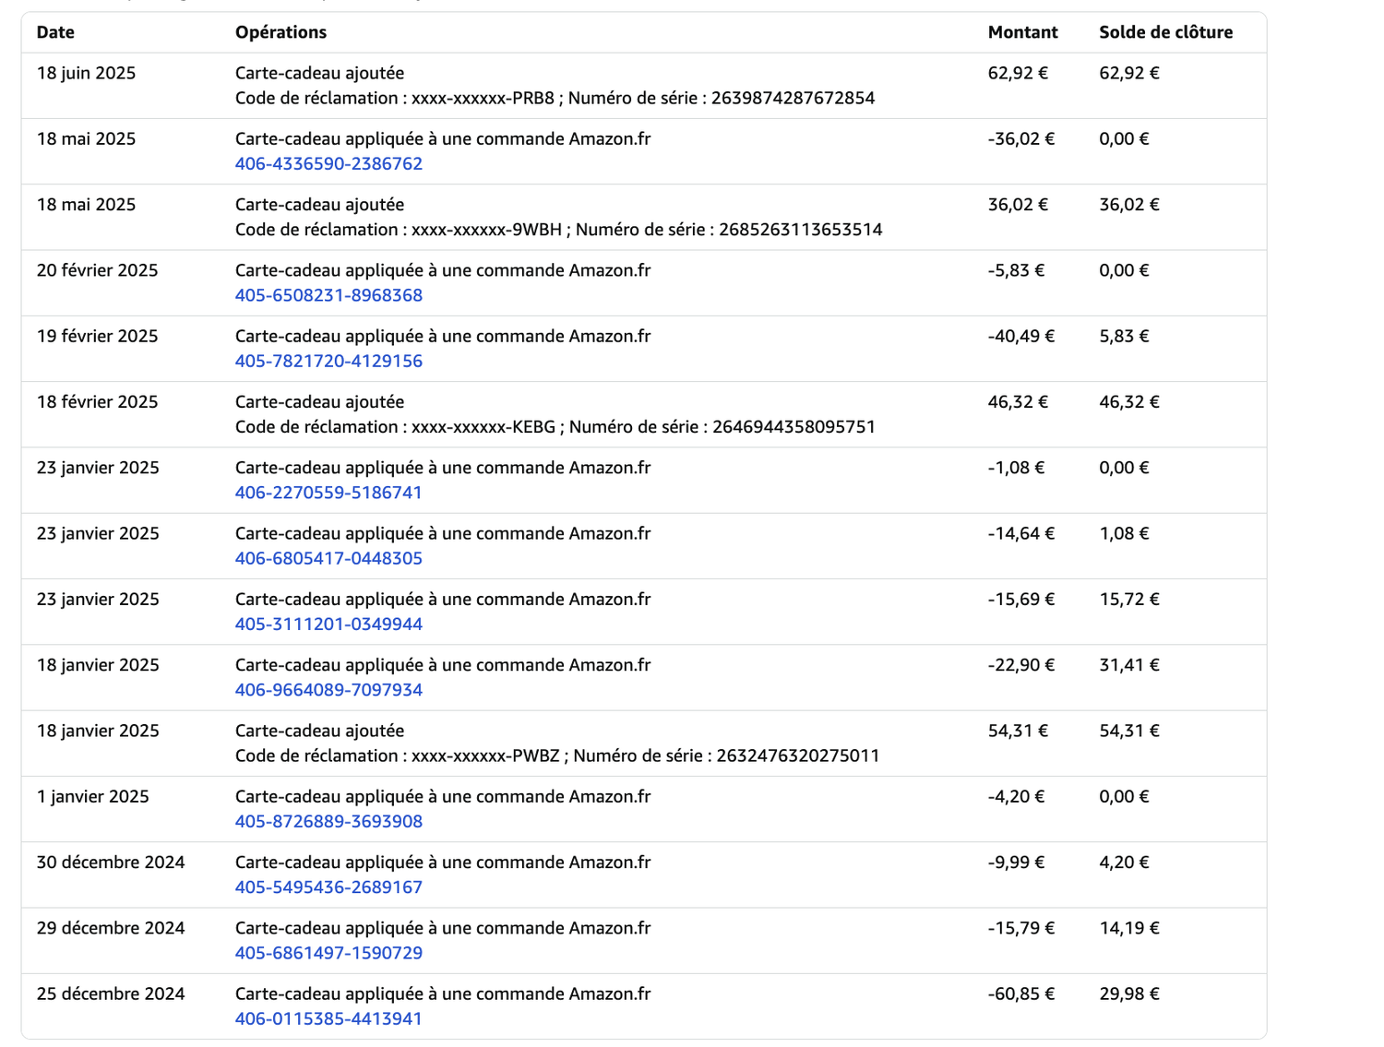Click the claim code line ending in PRB8
The image size is (1384, 1047).
coord(395,99)
